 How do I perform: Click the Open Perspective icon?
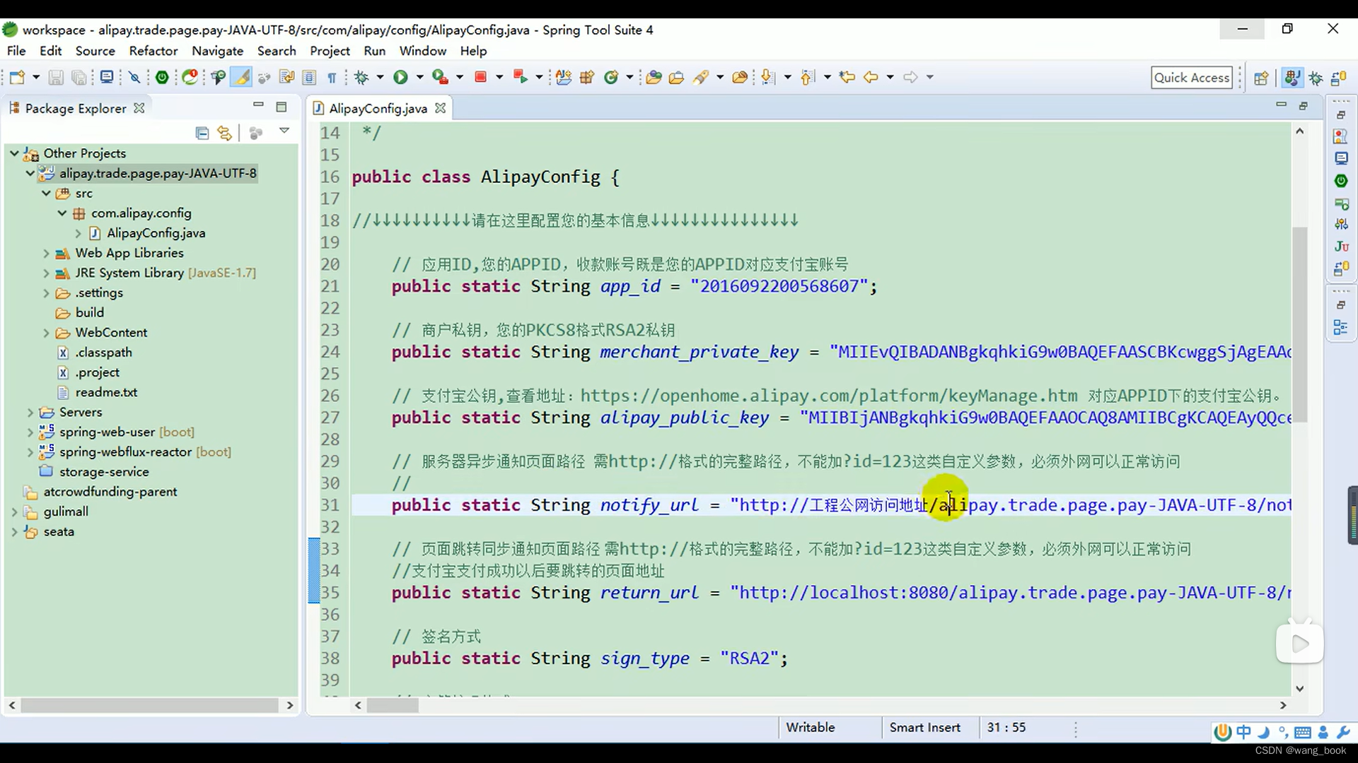[1261, 78]
